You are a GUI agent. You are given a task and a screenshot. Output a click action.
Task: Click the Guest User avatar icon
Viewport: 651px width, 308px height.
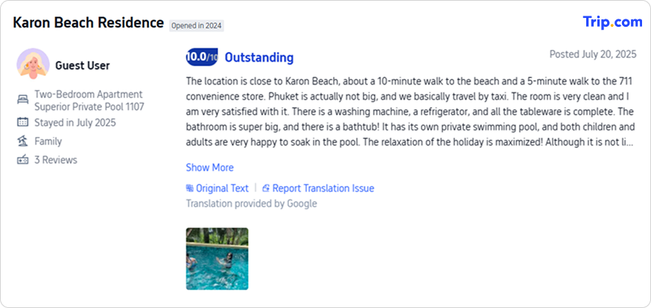click(x=33, y=65)
